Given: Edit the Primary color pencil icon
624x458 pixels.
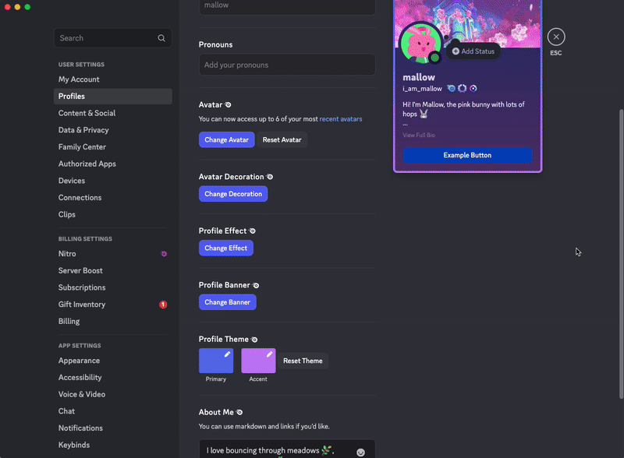Looking at the screenshot, I should pyautogui.click(x=227, y=354).
